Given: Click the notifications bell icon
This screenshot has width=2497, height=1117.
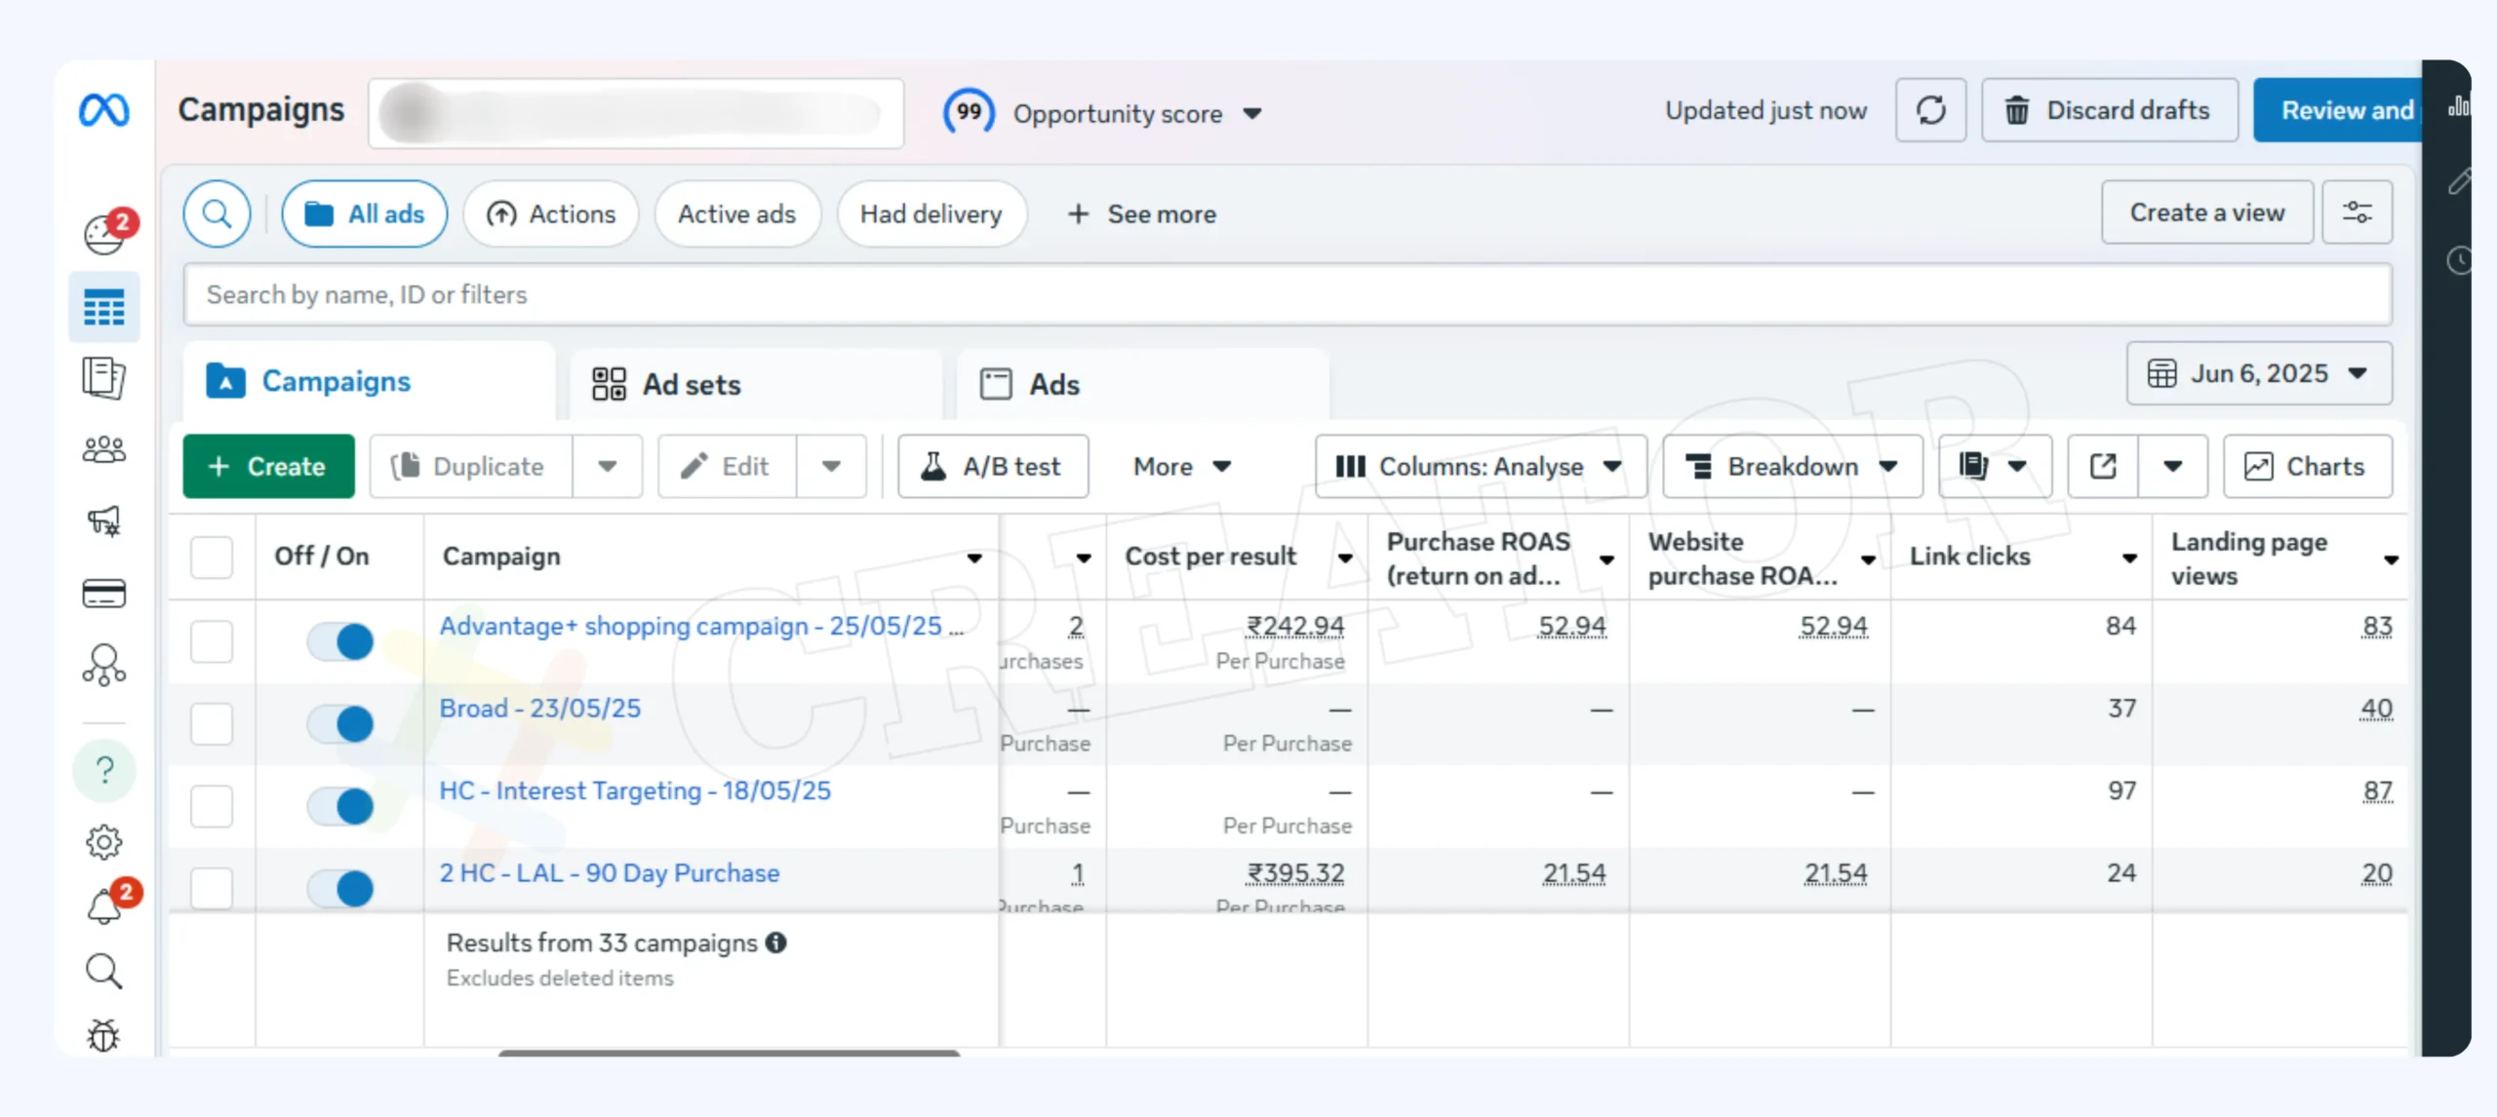Looking at the screenshot, I should (x=105, y=906).
